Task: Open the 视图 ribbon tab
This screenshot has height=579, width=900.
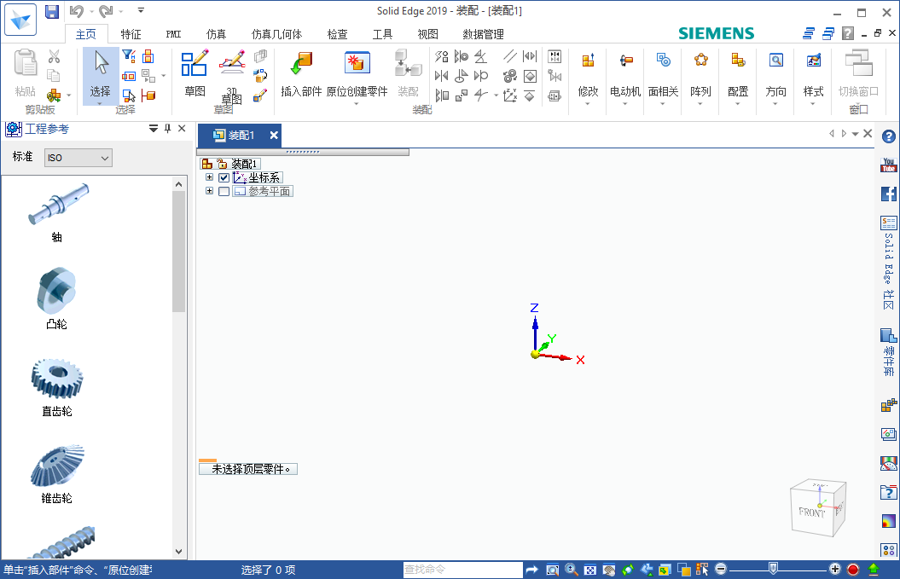Action: [427, 34]
